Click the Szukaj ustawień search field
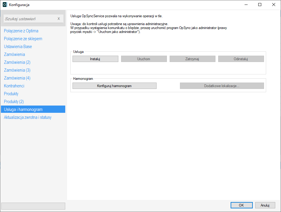The width and height of the screenshot is (281, 212). pos(30,19)
